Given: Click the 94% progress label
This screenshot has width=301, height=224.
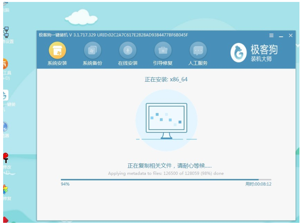Looking at the screenshot, I should tap(65, 184).
